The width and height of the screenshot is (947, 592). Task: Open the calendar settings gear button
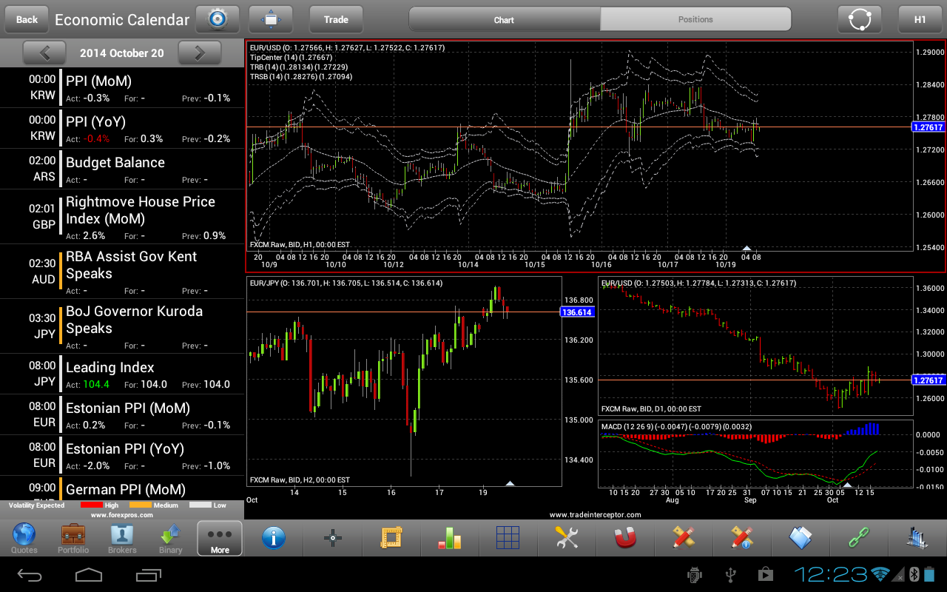pos(218,19)
